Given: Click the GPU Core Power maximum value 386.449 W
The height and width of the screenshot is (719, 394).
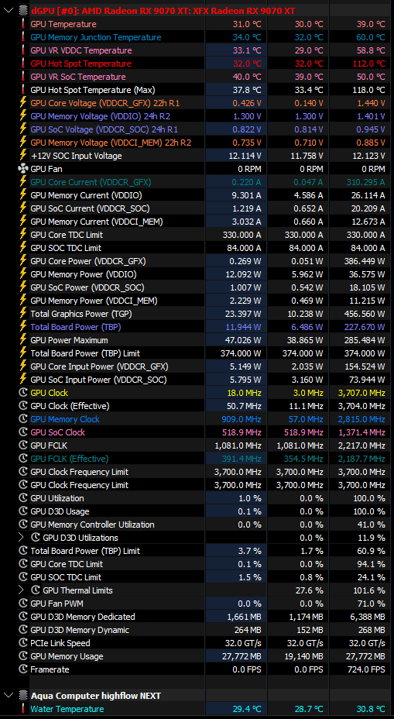Looking at the screenshot, I should tap(365, 261).
